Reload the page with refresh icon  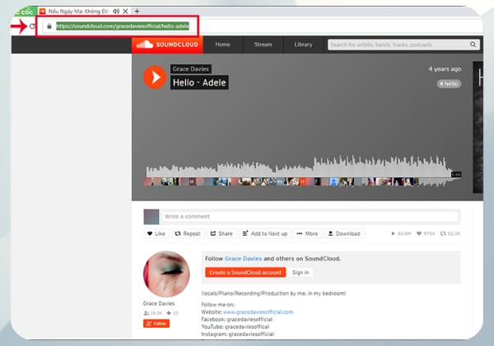click(32, 26)
